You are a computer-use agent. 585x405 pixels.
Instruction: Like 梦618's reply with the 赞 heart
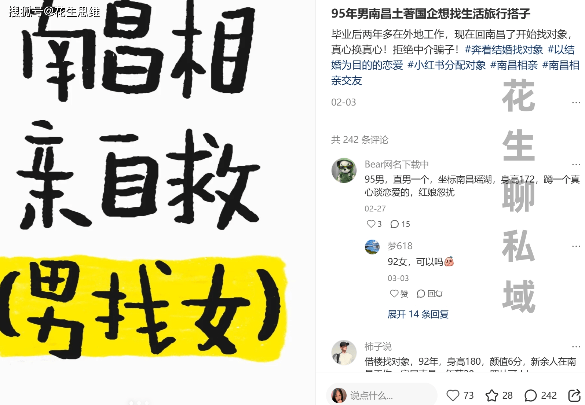tap(394, 294)
